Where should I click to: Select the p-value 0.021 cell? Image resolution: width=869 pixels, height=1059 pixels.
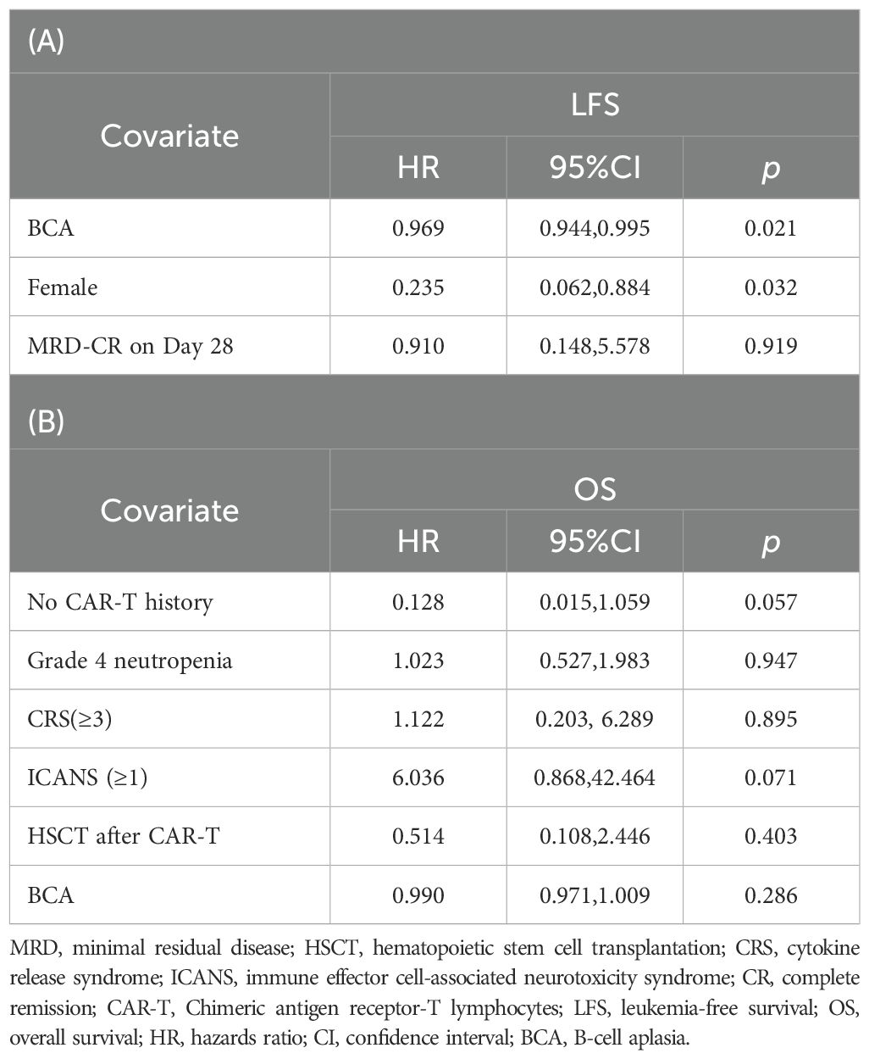coord(771,229)
